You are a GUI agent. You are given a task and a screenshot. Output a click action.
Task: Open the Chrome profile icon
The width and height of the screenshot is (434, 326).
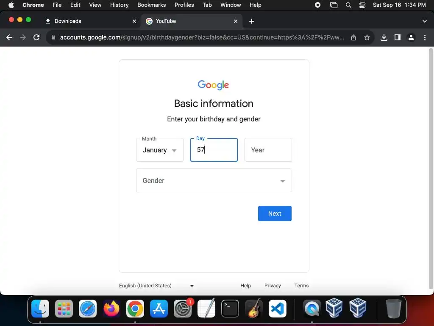click(411, 37)
